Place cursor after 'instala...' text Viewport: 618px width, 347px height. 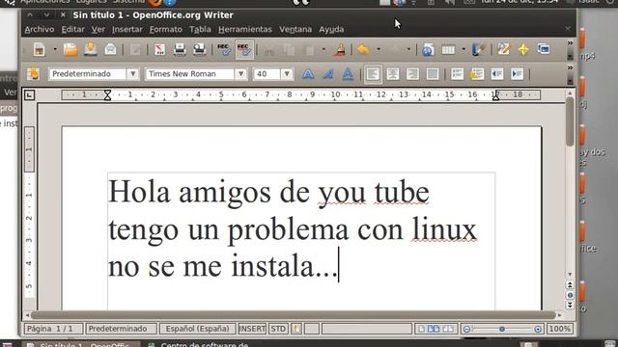(x=339, y=266)
